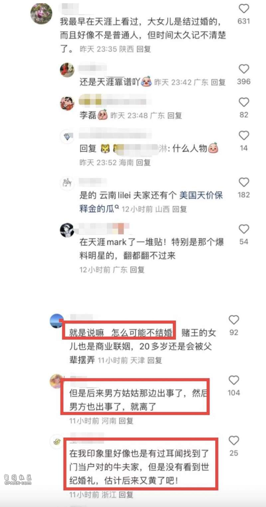Open the diamond avatar user profile
The height and width of the screenshot is (507, 266).
click(x=67, y=137)
